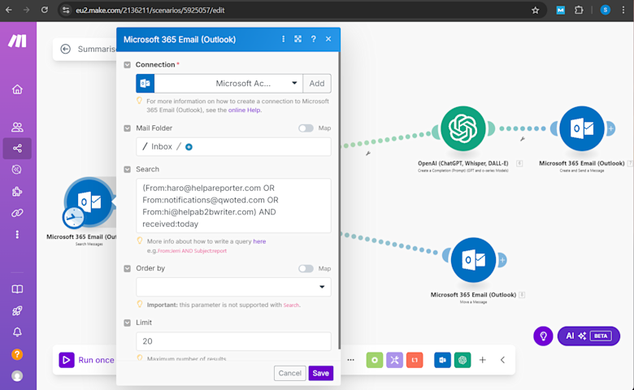634x390 pixels.
Task: Open the What's new rocket icon
Action: coord(17,310)
